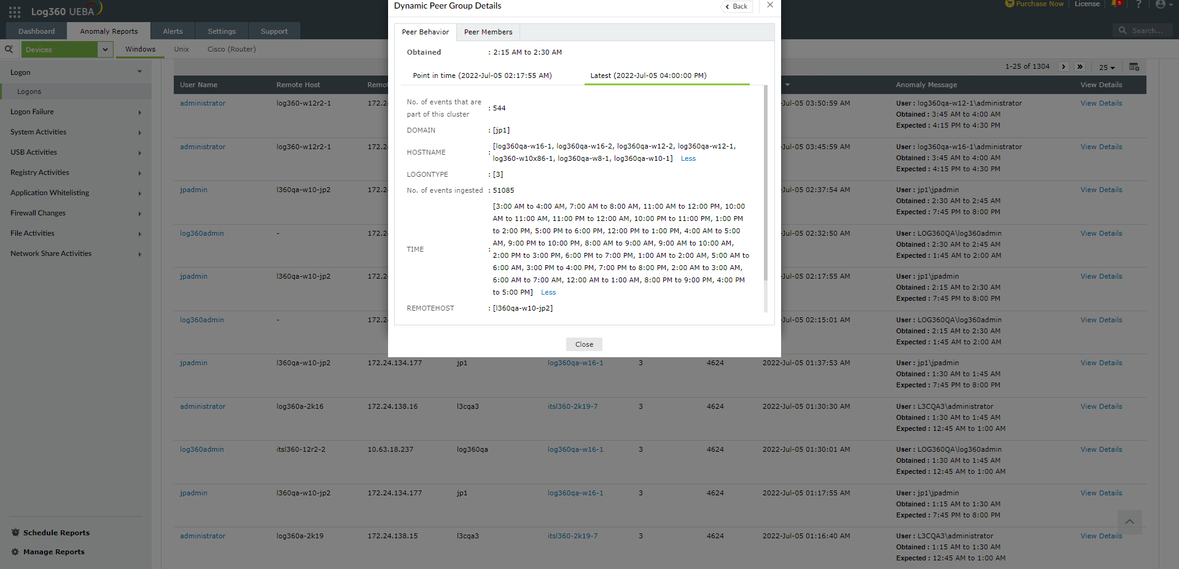Open View Details for 03:50:59 AM row
1179x569 pixels.
(x=1101, y=103)
